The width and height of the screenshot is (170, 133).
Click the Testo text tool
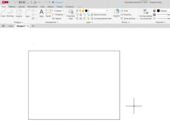pos(42,13)
